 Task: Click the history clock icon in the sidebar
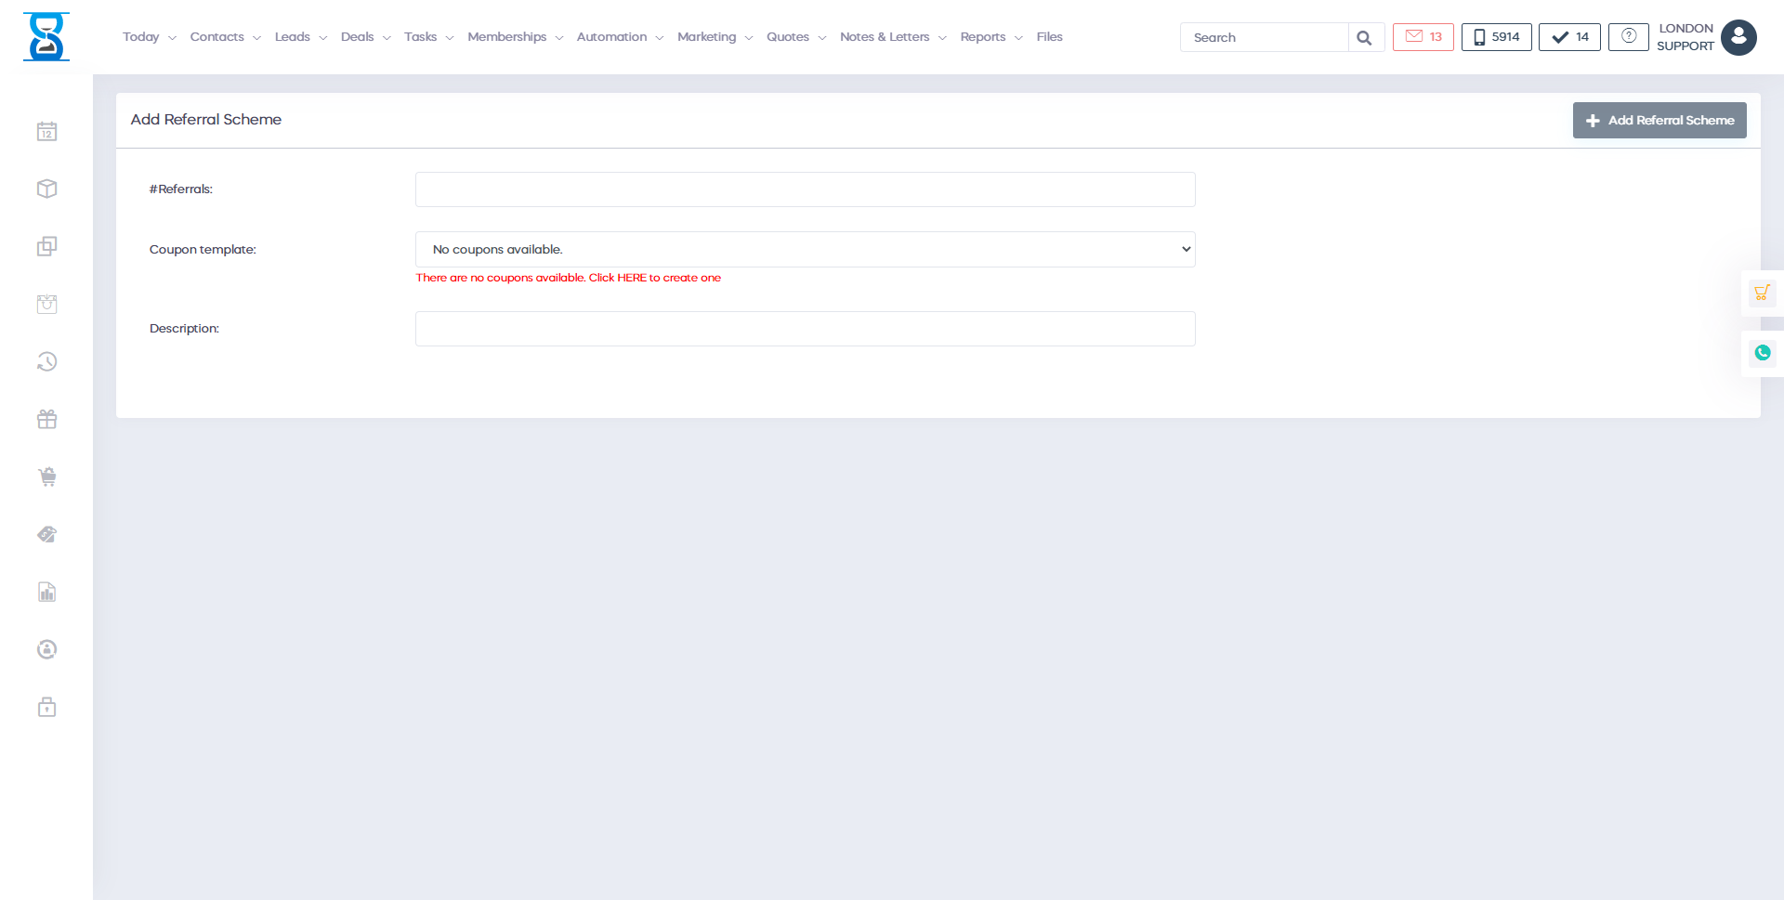tap(46, 361)
